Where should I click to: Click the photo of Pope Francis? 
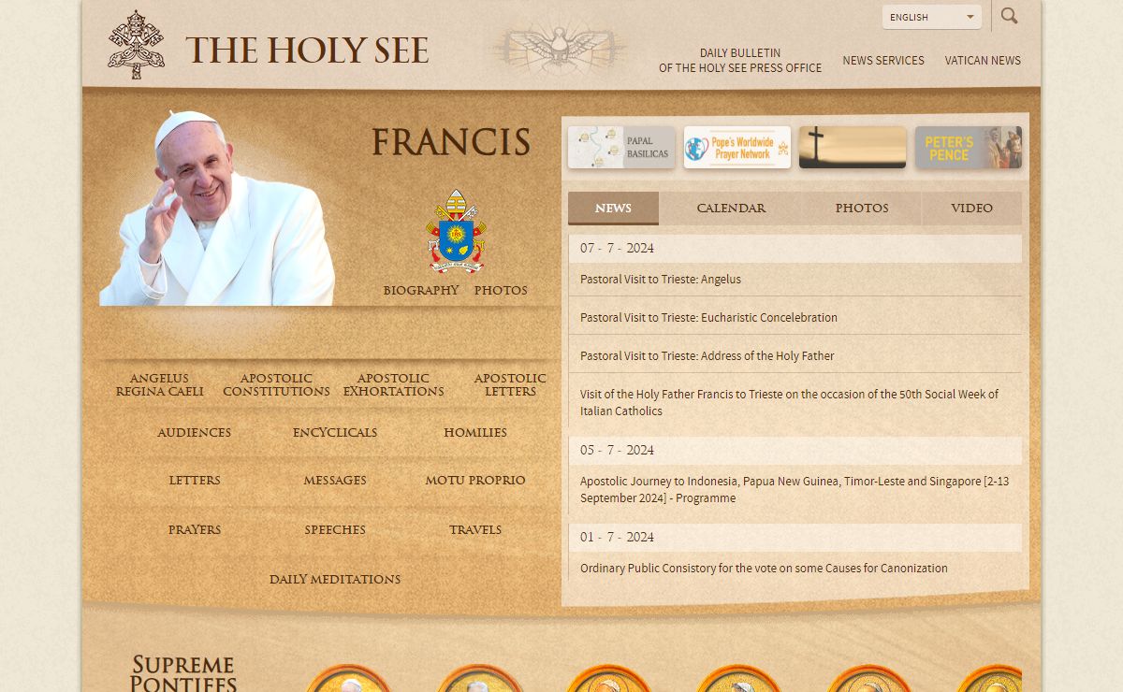pyautogui.click(x=217, y=208)
